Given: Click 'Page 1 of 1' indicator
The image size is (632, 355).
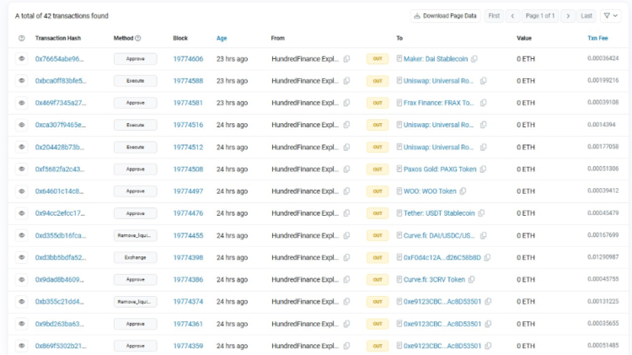Looking at the screenshot, I should pos(540,16).
